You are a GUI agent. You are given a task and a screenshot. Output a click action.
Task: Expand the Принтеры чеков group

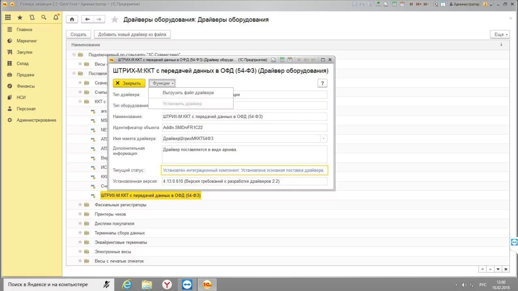click(80, 214)
